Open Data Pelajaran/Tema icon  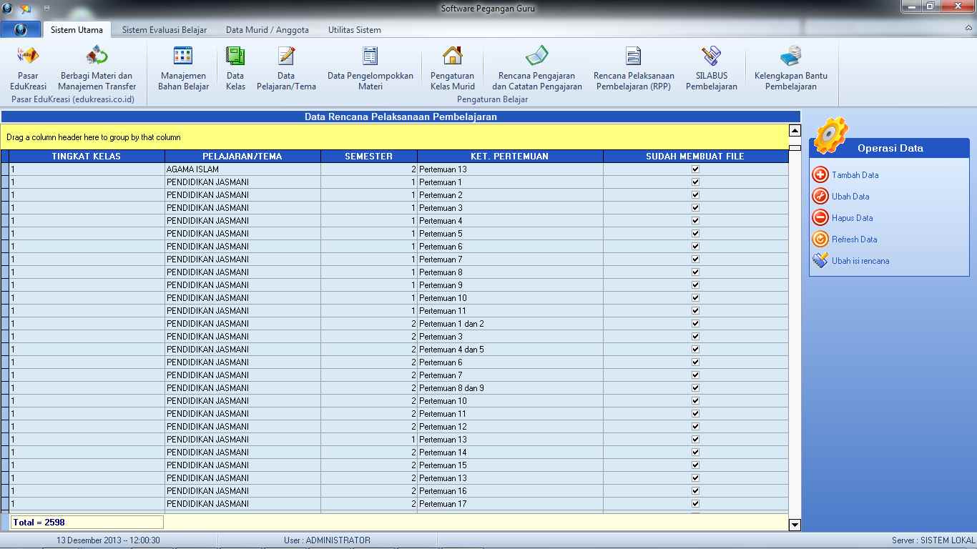click(286, 55)
